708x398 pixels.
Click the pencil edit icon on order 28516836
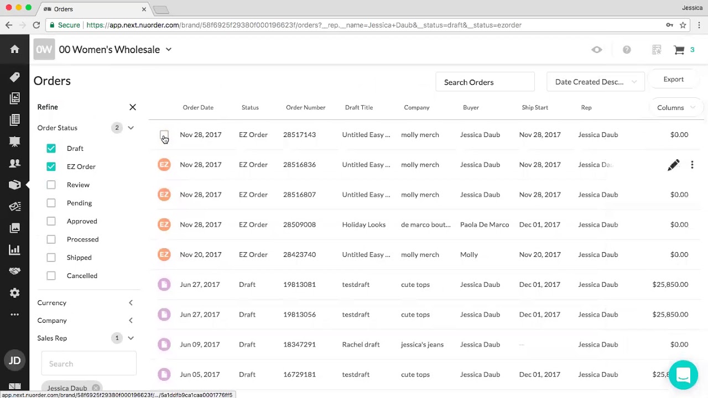point(673,165)
